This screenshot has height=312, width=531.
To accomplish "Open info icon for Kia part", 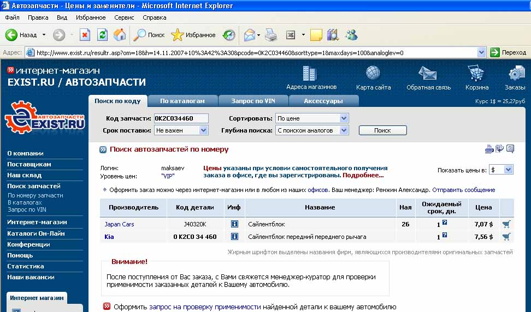I will pos(235,237).
